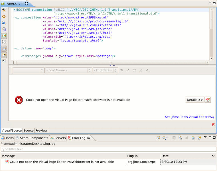
Task: Open the Servers view tab
Action: coord(58,138)
